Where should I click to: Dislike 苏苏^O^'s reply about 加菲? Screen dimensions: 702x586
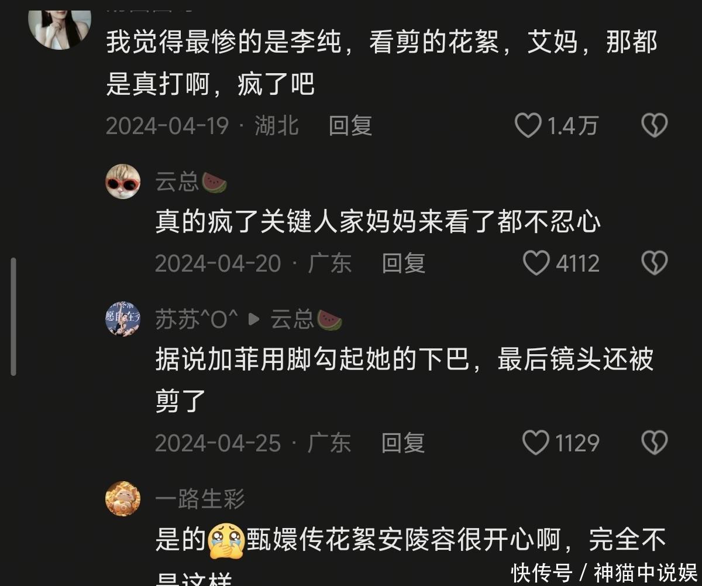pyautogui.click(x=654, y=443)
